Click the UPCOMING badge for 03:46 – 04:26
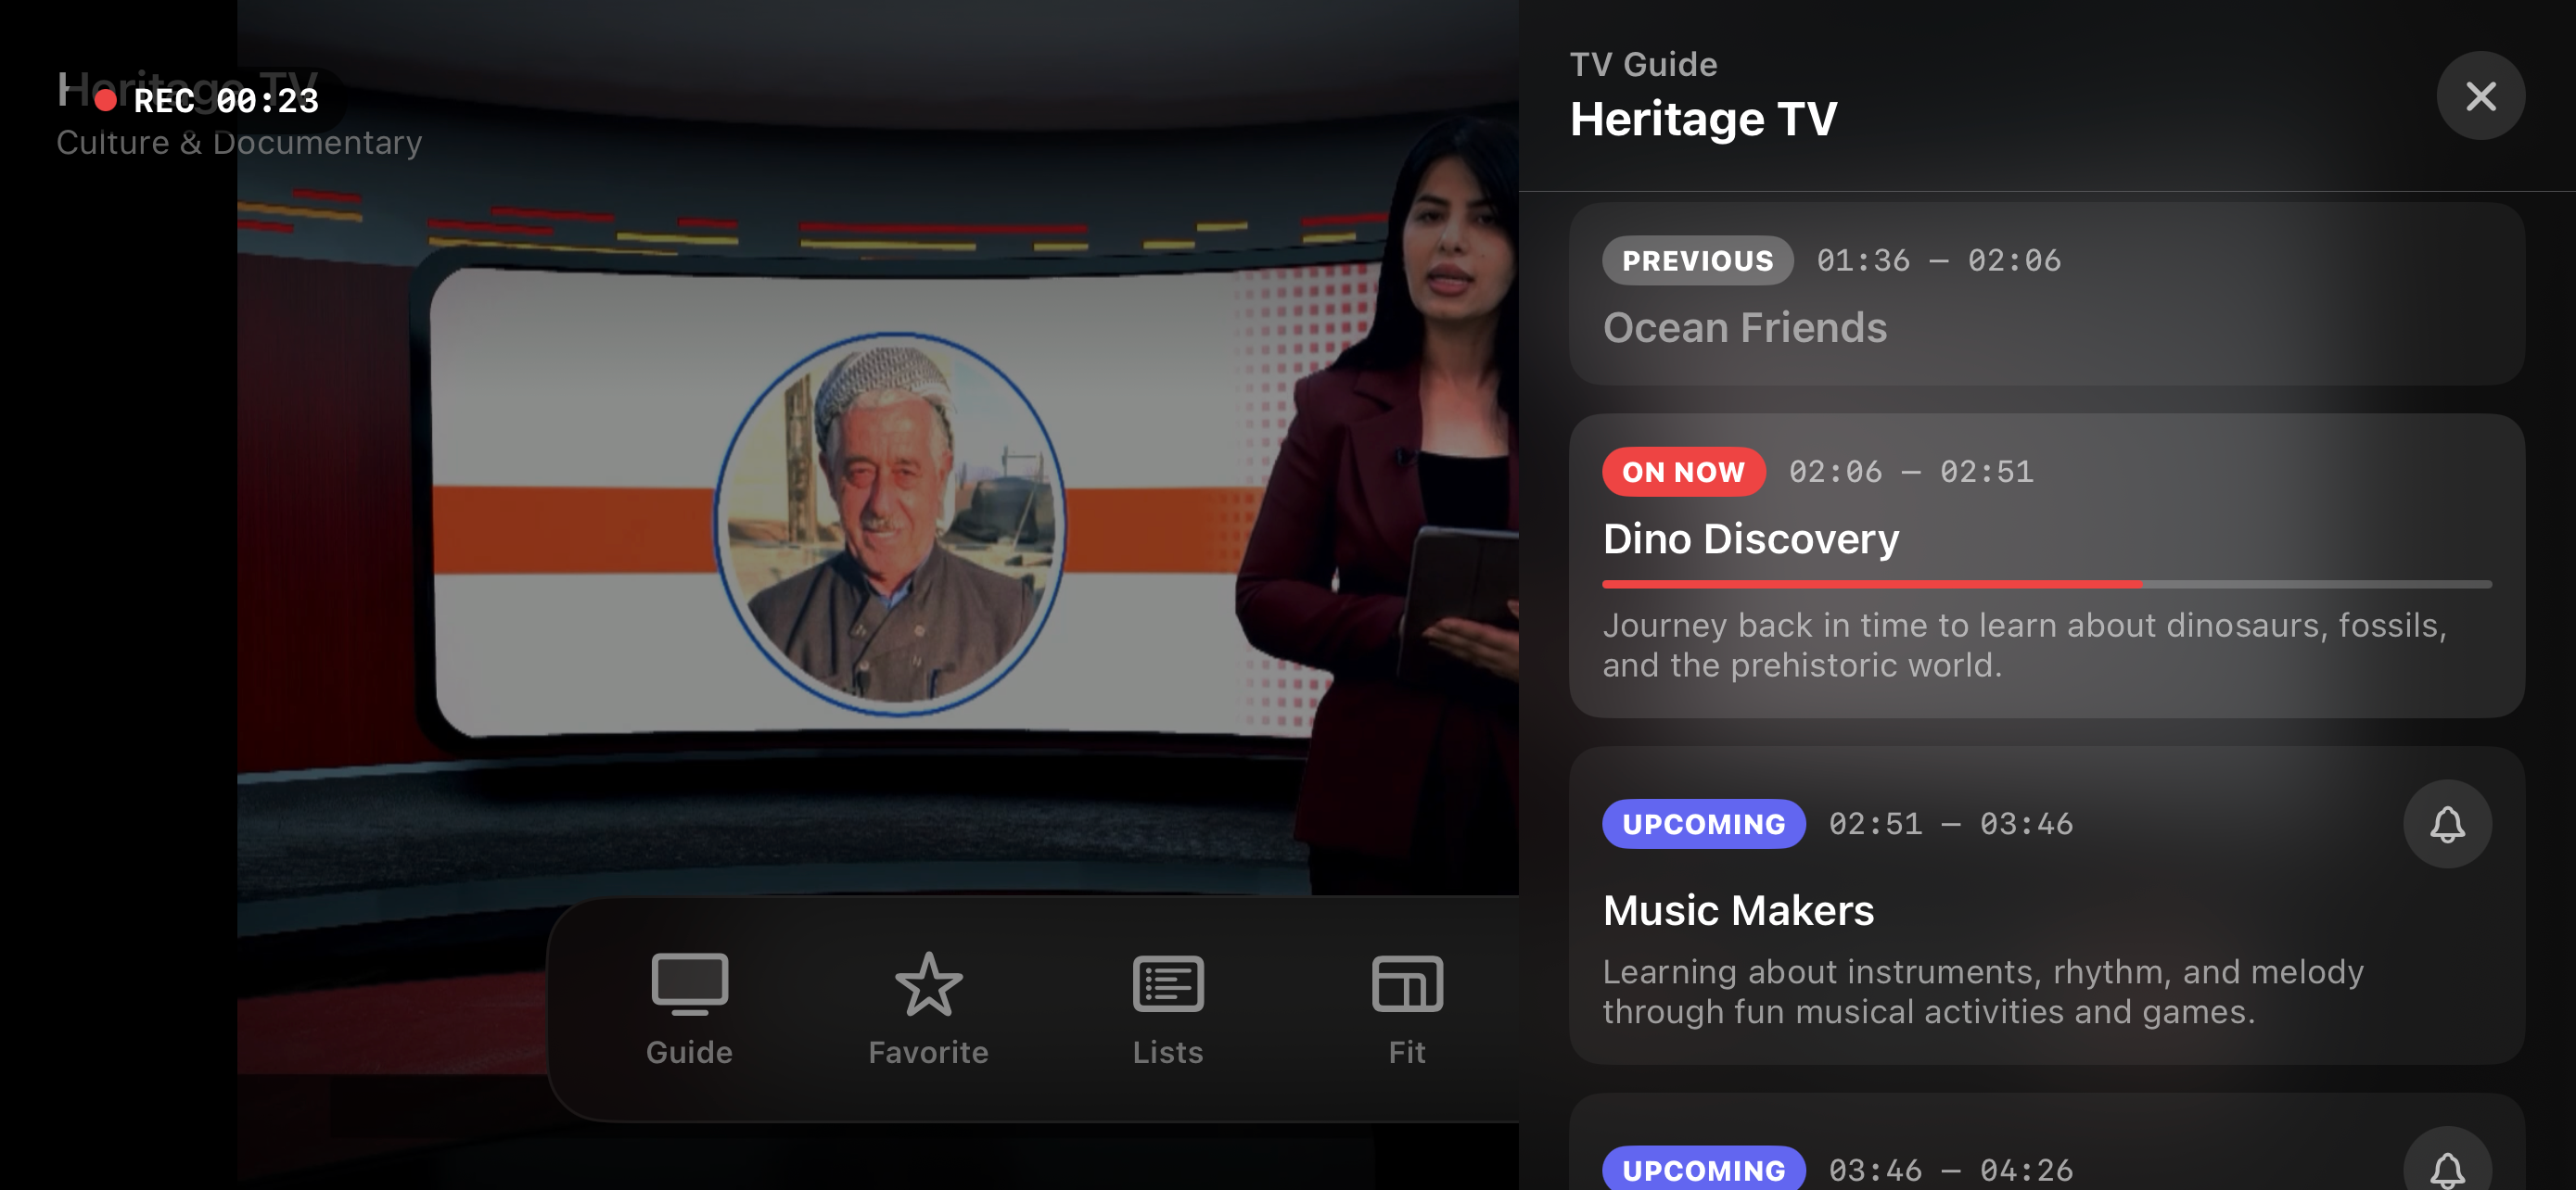The width and height of the screenshot is (2576, 1190). click(1703, 1168)
